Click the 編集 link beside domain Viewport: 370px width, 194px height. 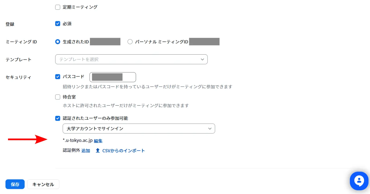point(98,141)
